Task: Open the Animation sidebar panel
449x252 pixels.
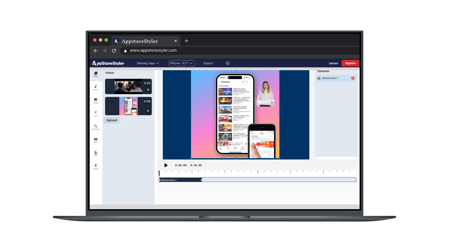Action: click(x=96, y=127)
